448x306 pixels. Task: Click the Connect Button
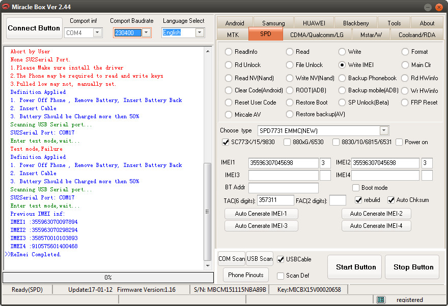pyautogui.click(x=34, y=28)
